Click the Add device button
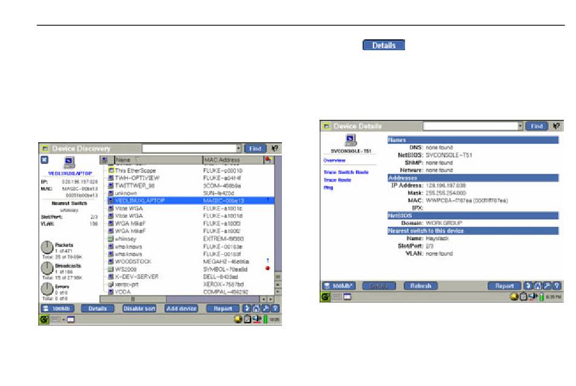This screenshot has width=576, height=386. click(181, 309)
